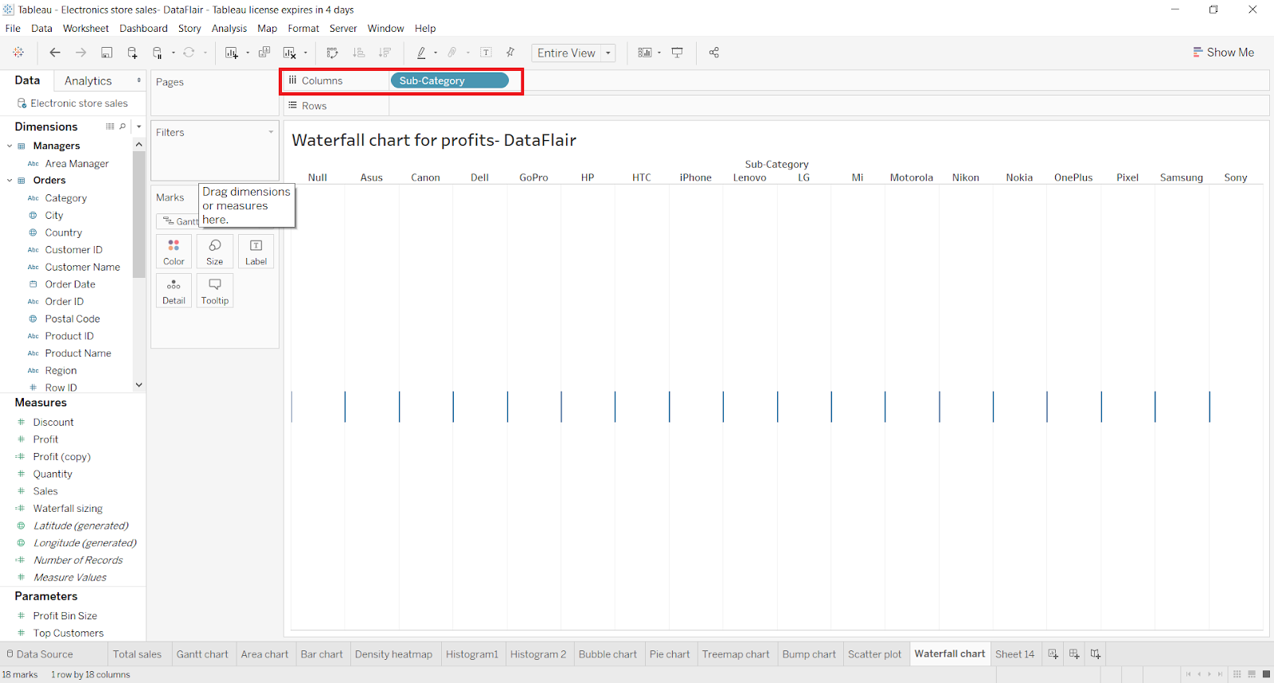Open Presentation mode icon

click(678, 53)
